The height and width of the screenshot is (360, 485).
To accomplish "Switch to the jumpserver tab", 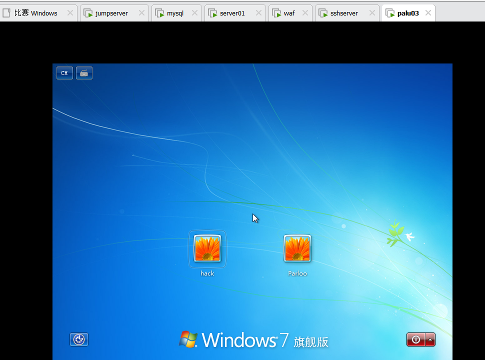I will click(x=111, y=13).
